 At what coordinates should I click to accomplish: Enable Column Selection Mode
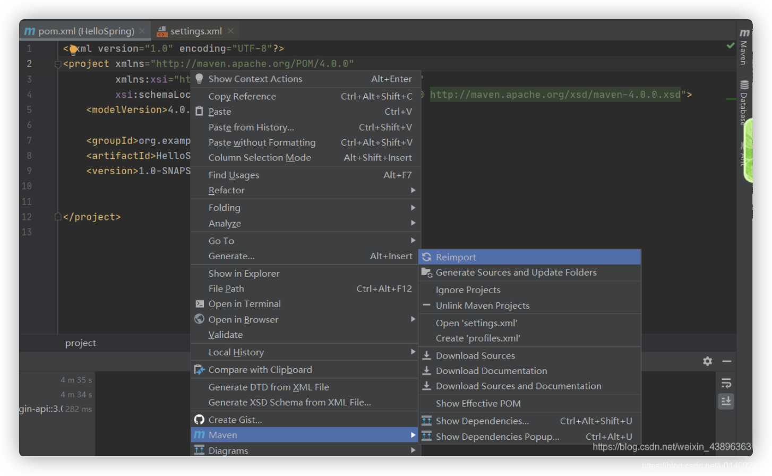pos(306,158)
